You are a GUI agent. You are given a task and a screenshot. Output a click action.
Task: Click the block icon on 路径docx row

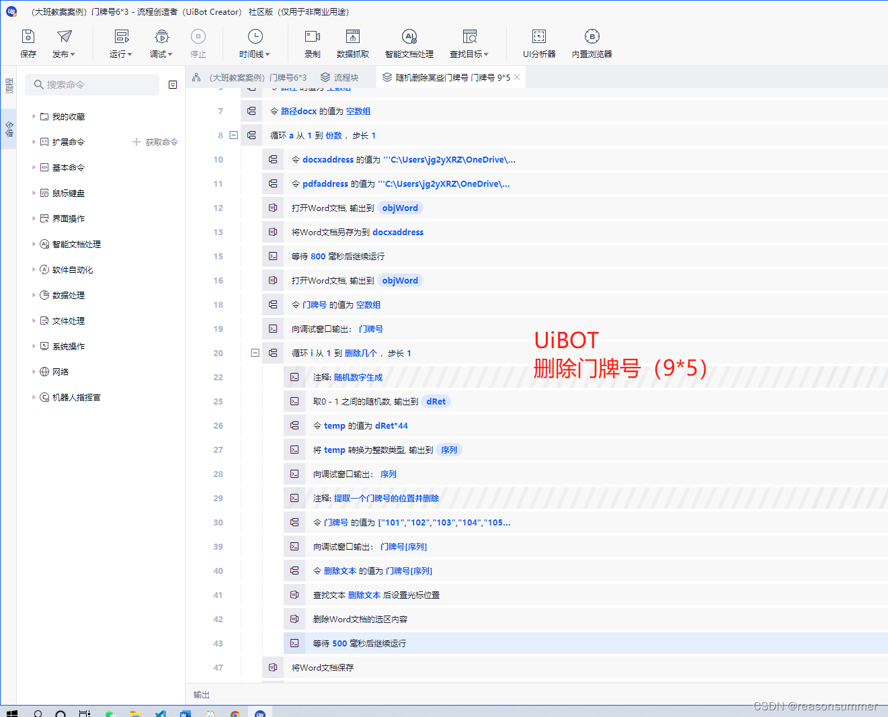[x=251, y=112]
